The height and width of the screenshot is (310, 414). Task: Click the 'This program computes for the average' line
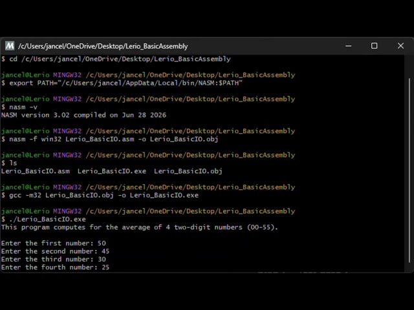(x=140, y=227)
